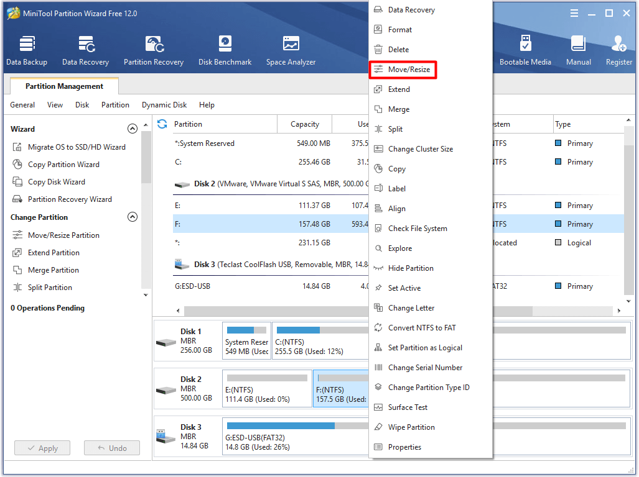Screen dimensions: 639x477
Task: Select Set Active
Action: pos(431,288)
